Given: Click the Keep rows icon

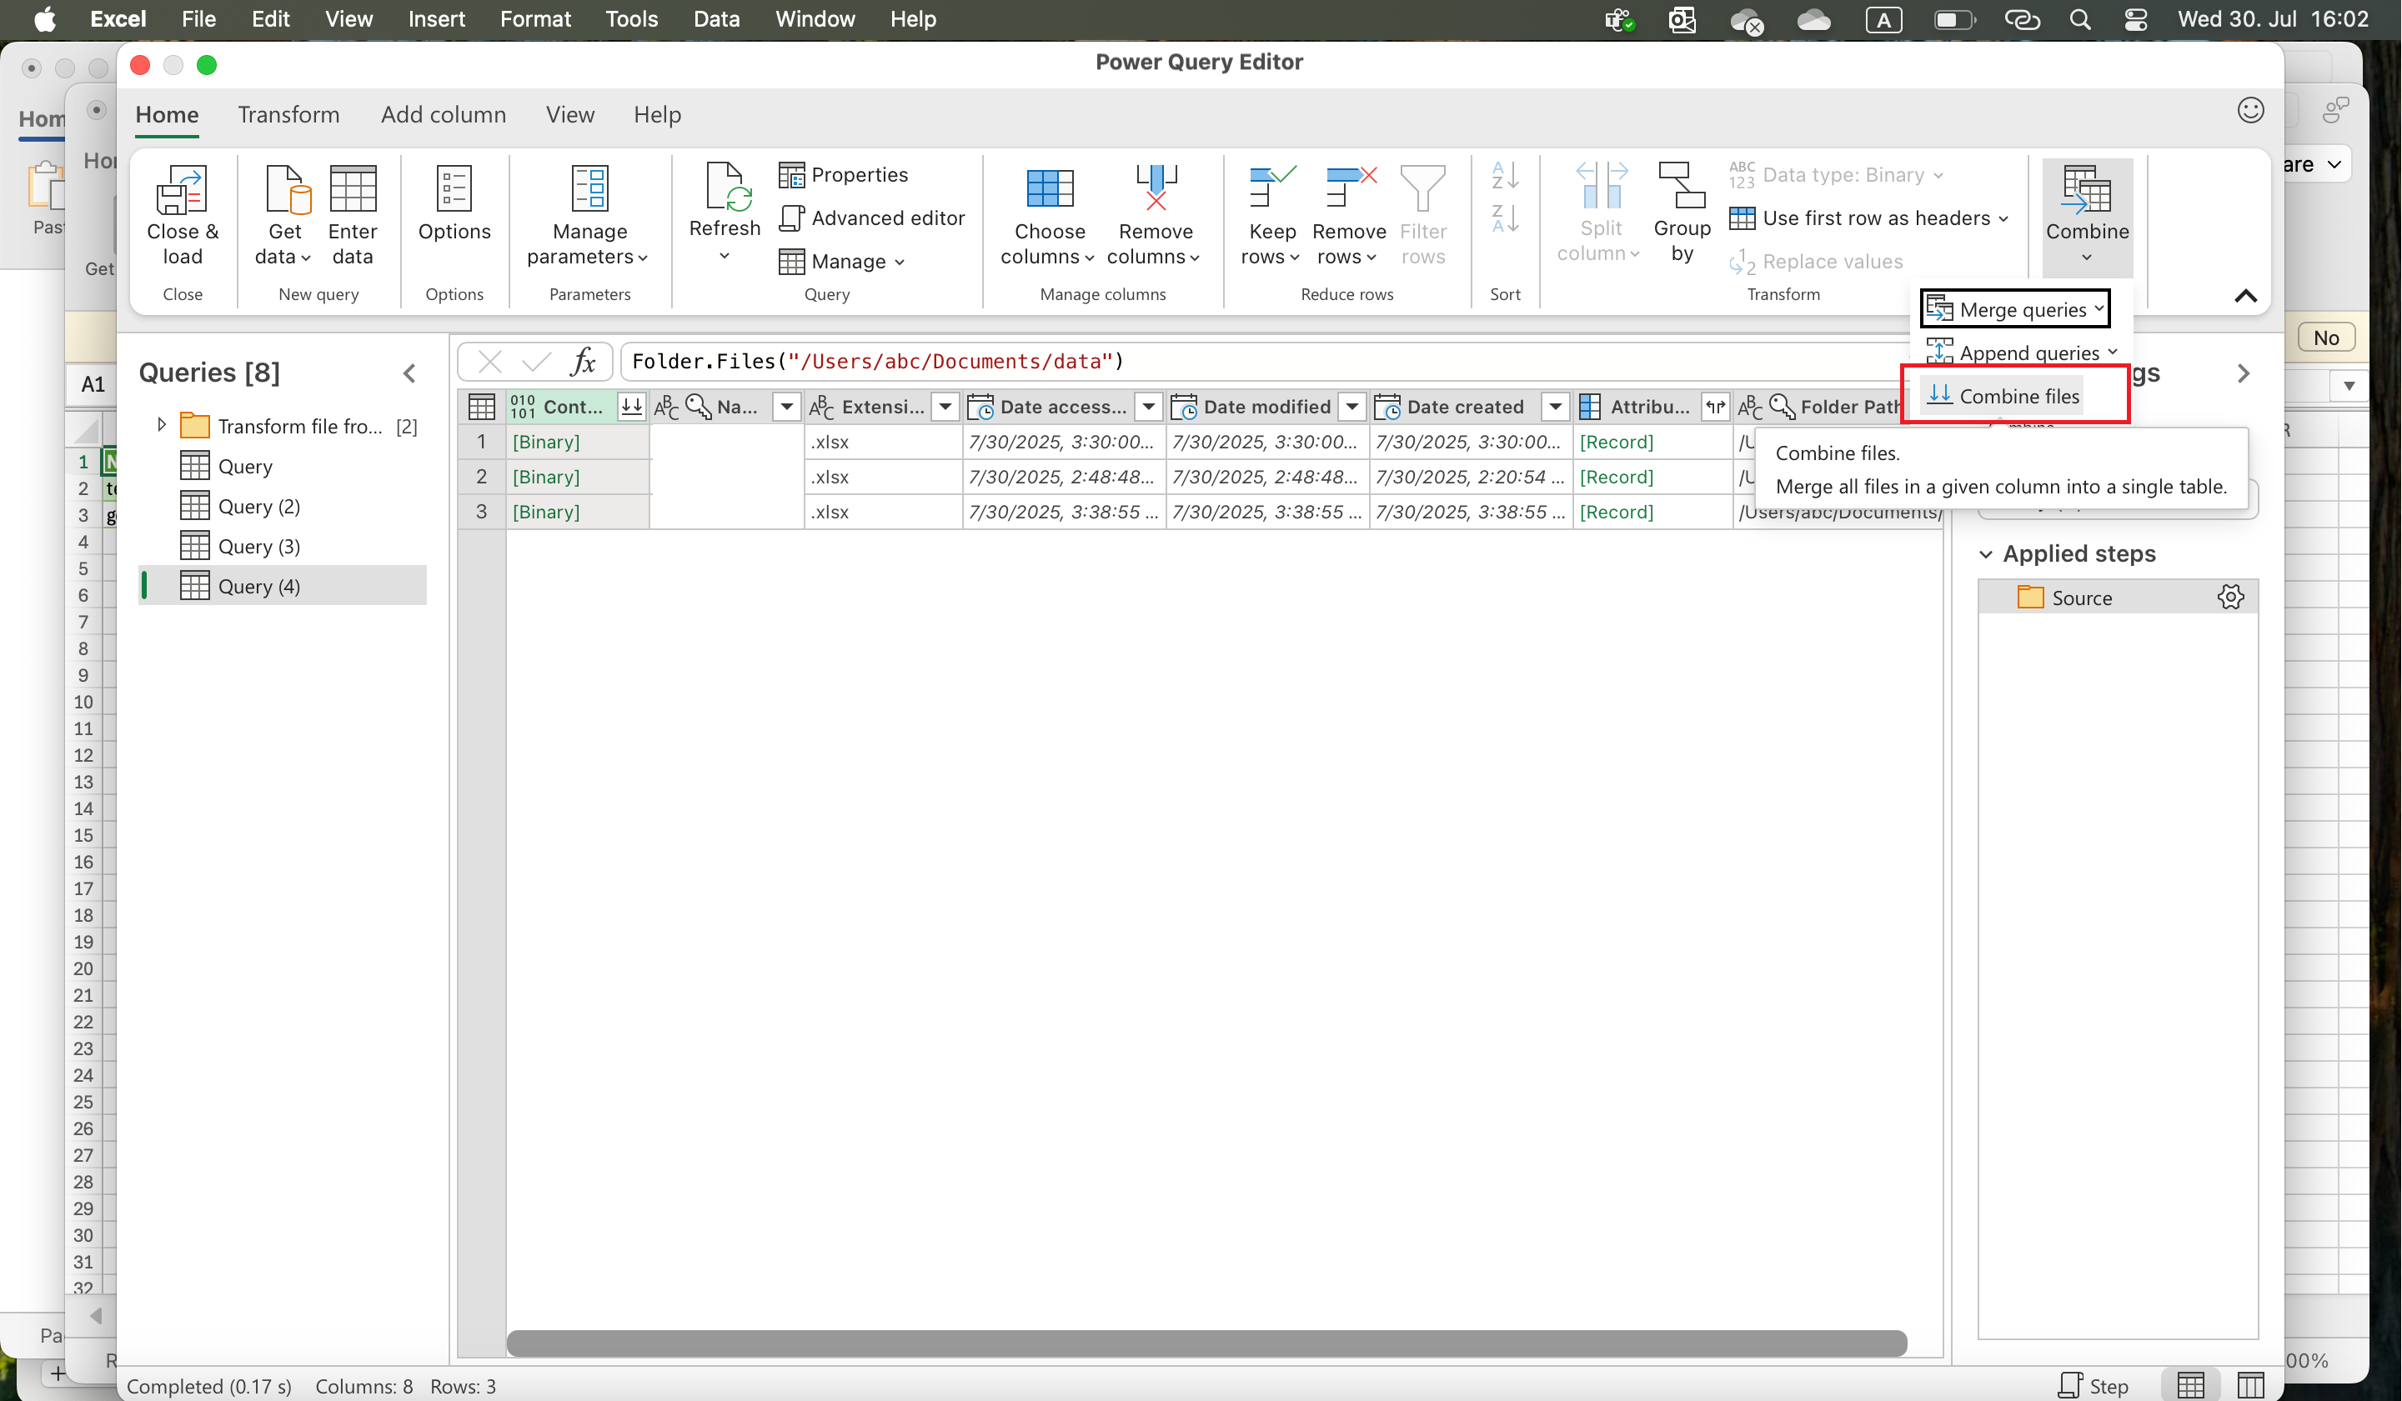Looking at the screenshot, I should coord(1271,188).
